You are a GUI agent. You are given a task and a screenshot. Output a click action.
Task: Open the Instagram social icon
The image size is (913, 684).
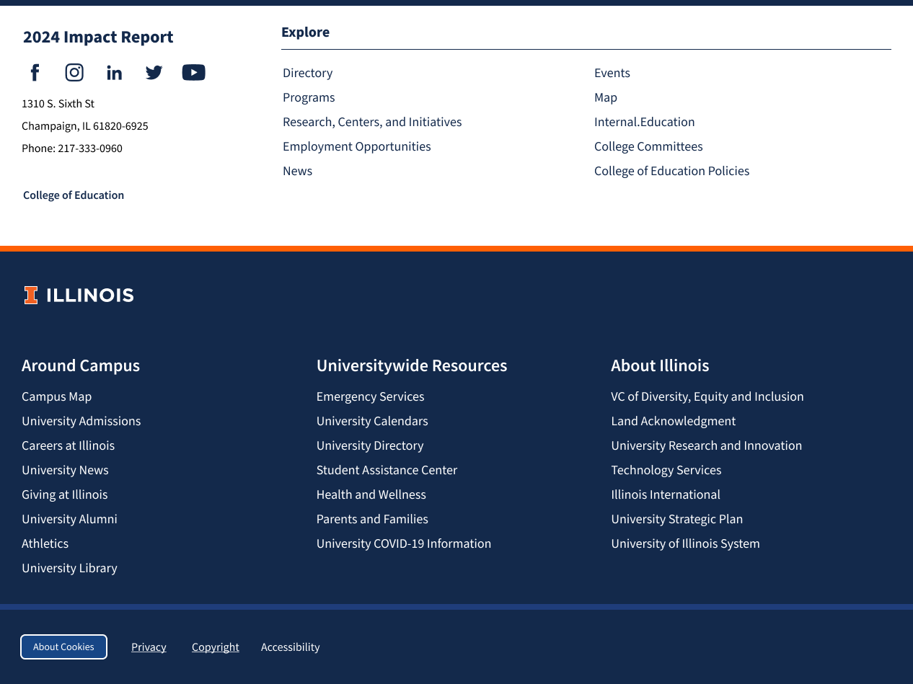[74, 73]
